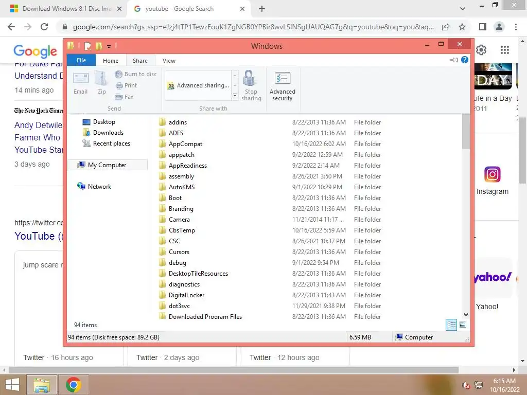Select My Computer in navigation pane
Image resolution: width=527 pixels, height=395 pixels.
108,165
